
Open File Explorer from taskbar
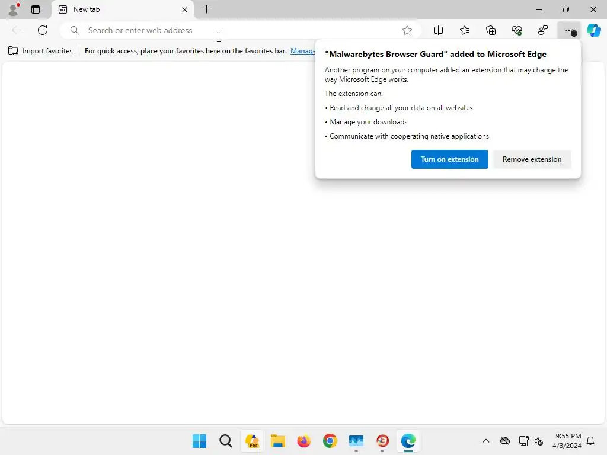(278, 441)
